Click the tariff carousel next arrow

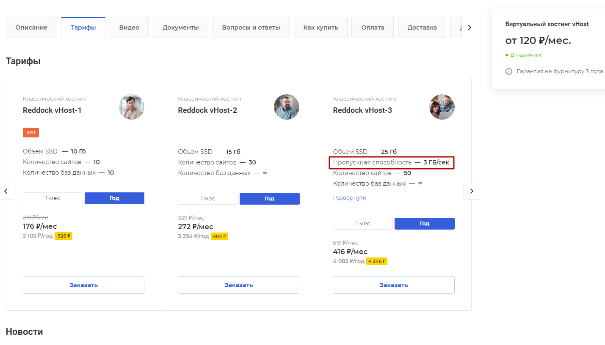click(472, 191)
